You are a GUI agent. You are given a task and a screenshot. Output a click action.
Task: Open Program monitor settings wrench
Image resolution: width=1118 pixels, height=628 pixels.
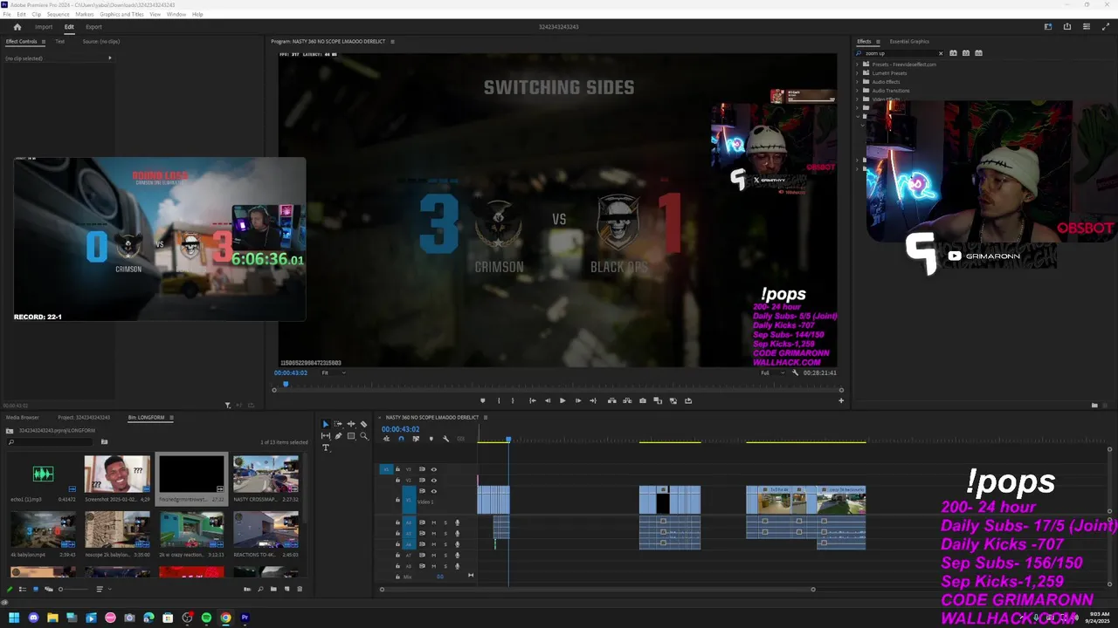coord(795,372)
